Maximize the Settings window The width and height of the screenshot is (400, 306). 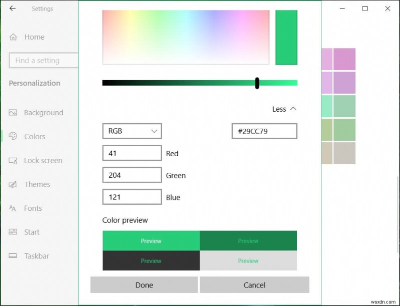365,9
